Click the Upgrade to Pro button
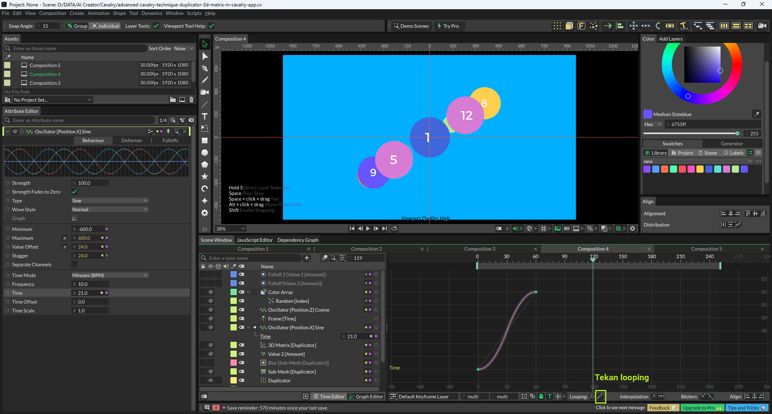This screenshot has height=414, width=772. click(702, 408)
